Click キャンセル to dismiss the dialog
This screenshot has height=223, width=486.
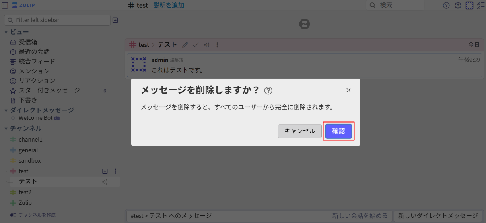tap(299, 131)
